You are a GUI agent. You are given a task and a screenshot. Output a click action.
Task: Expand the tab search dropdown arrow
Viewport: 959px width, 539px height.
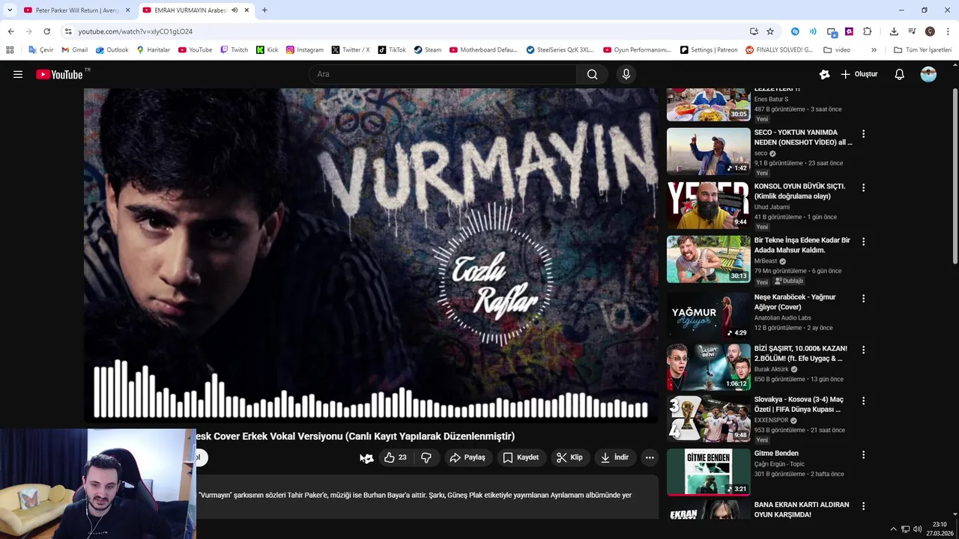click(9, 10)
